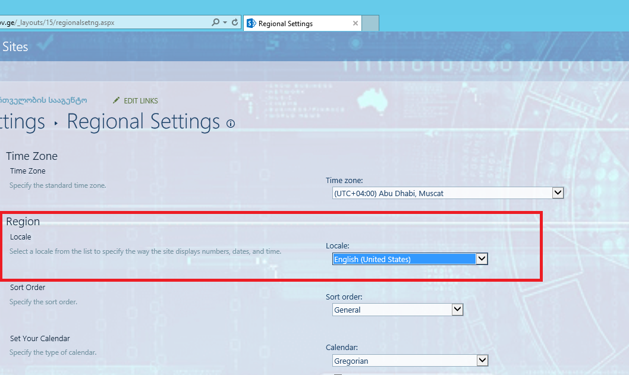Close the Regional Settings browser tab

pyautogui.click(x=355, y=23)
